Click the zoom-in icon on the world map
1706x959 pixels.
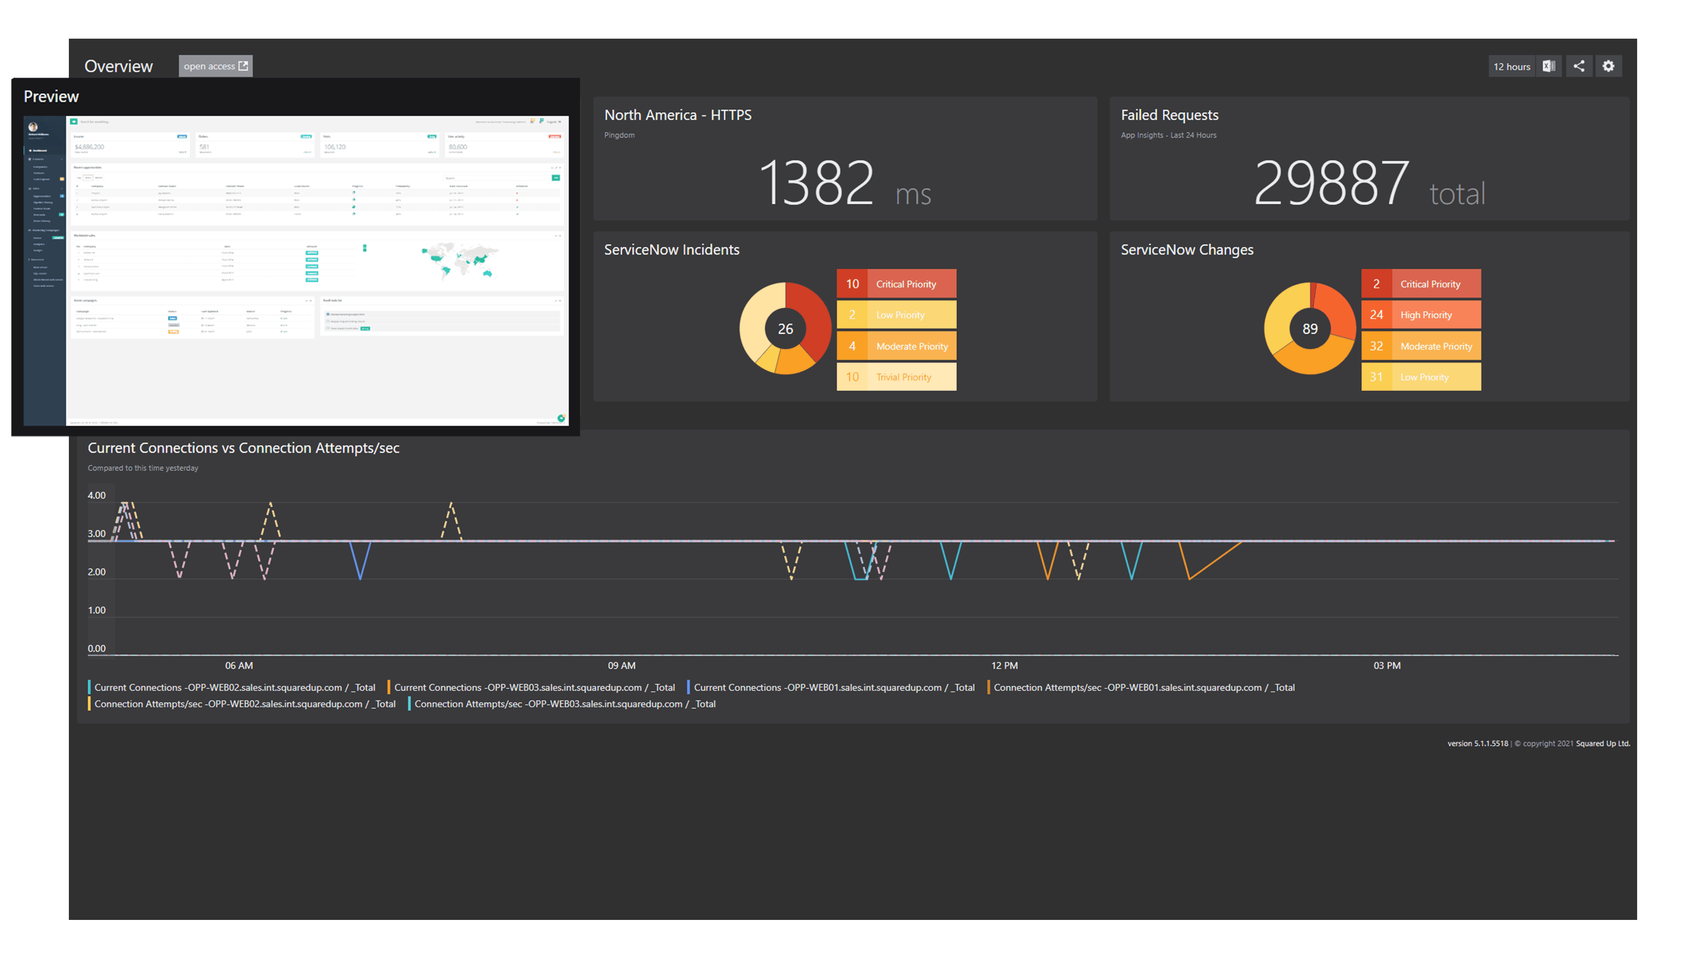[x=365, y=246]
